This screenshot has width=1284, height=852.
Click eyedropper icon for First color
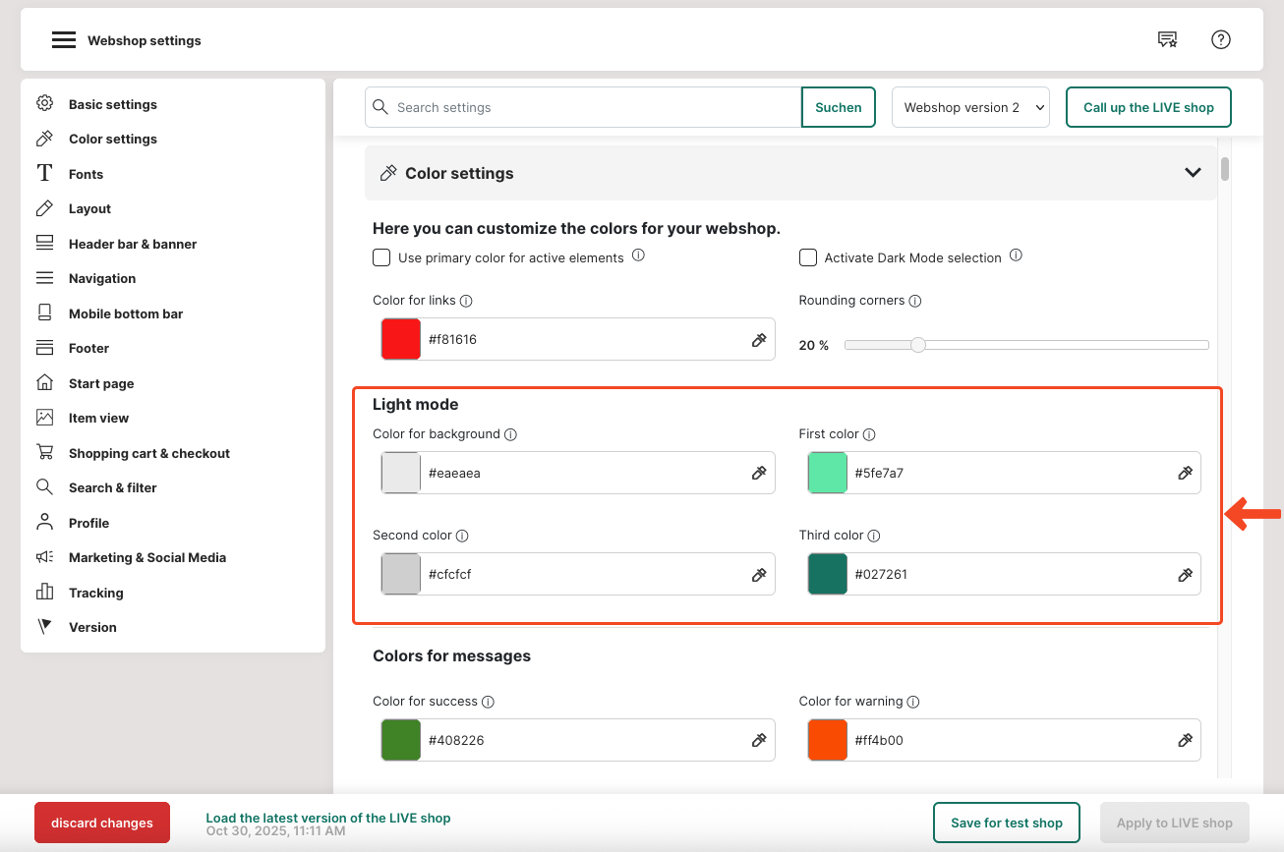coord(1185,474)
